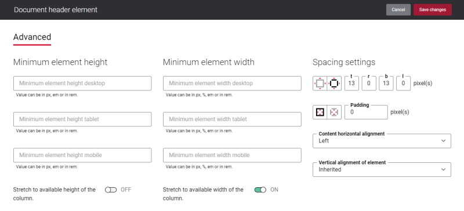This screenshot has width=464, height=211.
Task: Click the Cancel button
Action: pos(398,10)
